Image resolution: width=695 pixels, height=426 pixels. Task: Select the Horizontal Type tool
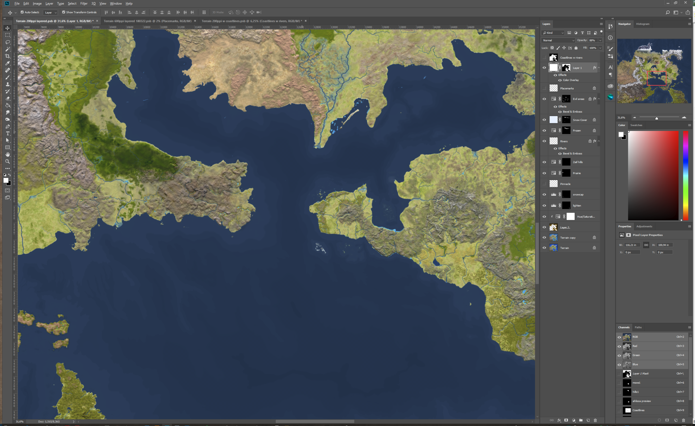tap(8, 133)
